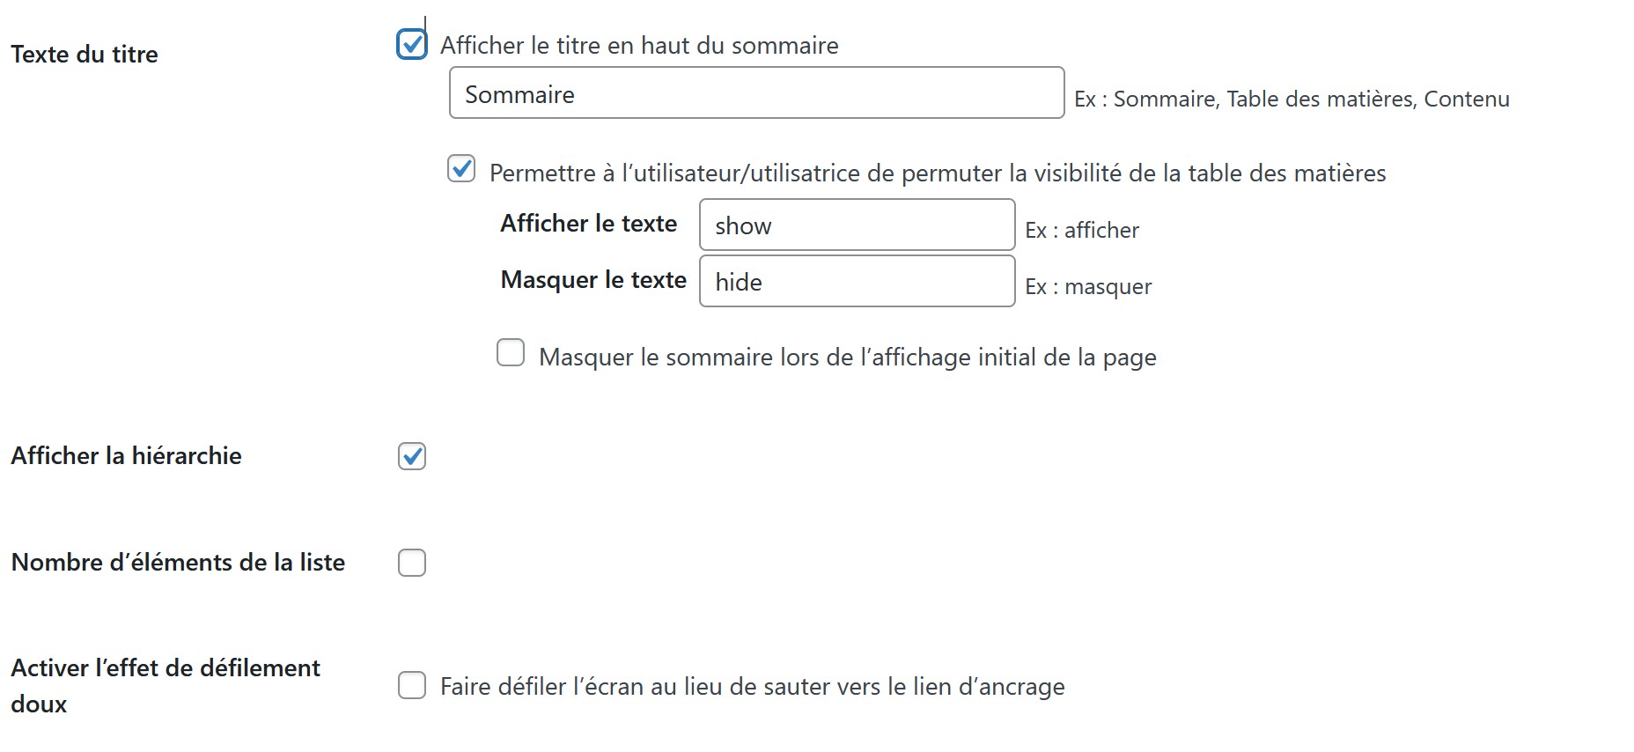
Task: Tick the 'Nombre d'éléments de la liste' checkbox
Action: pyautogui.click(x=412, y=563)
